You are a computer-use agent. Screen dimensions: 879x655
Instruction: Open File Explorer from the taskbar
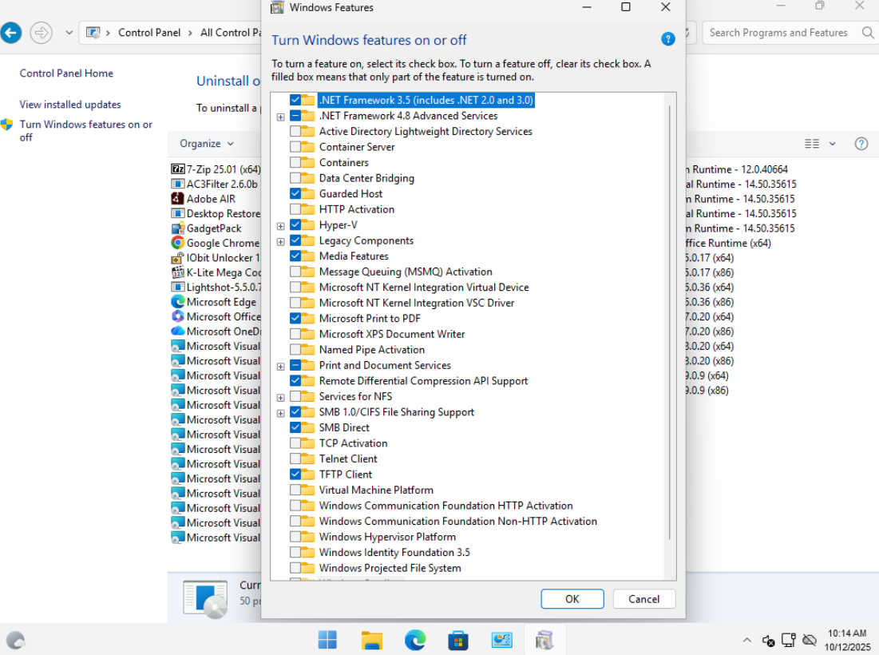click(372, 640)
